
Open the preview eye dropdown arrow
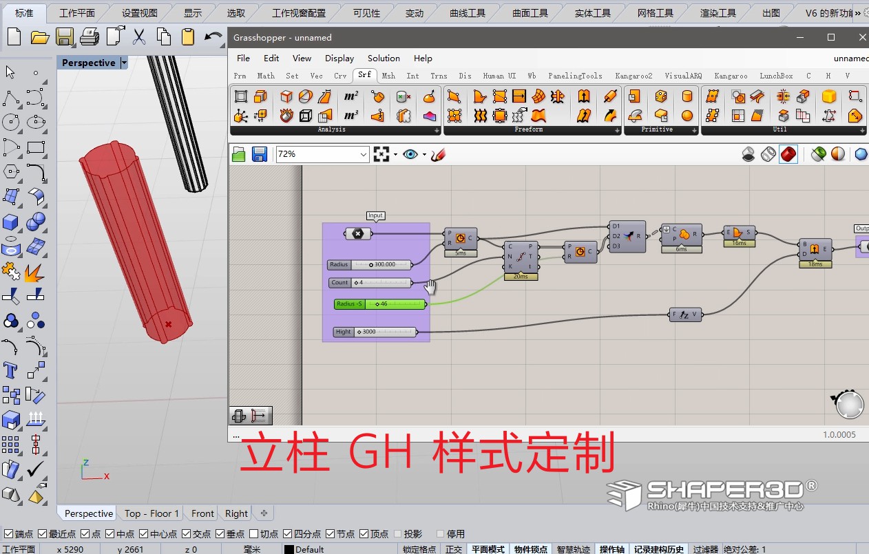[x=424, y=154]
